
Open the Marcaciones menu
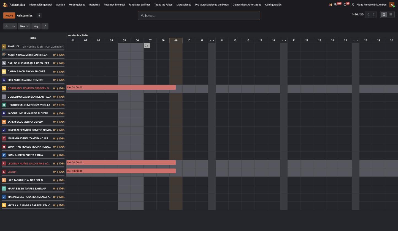(x=184, y=5)
